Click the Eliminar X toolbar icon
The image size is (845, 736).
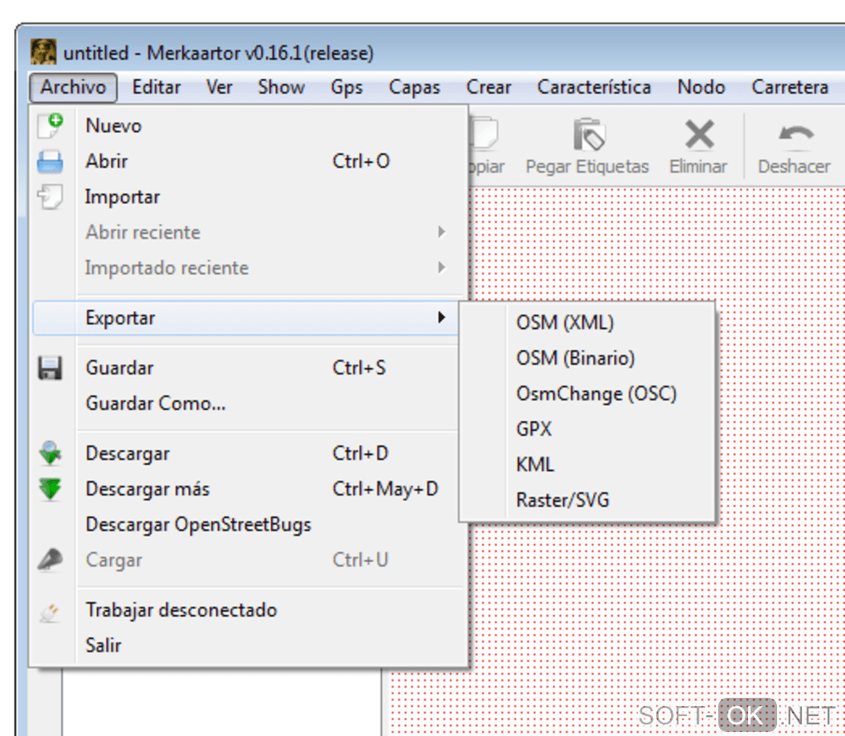[x=699, y=134]
